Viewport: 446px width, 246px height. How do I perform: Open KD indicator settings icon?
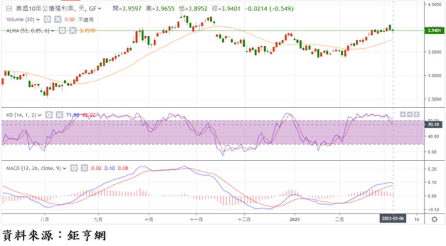pyautogui.click(x=49, y=115)
